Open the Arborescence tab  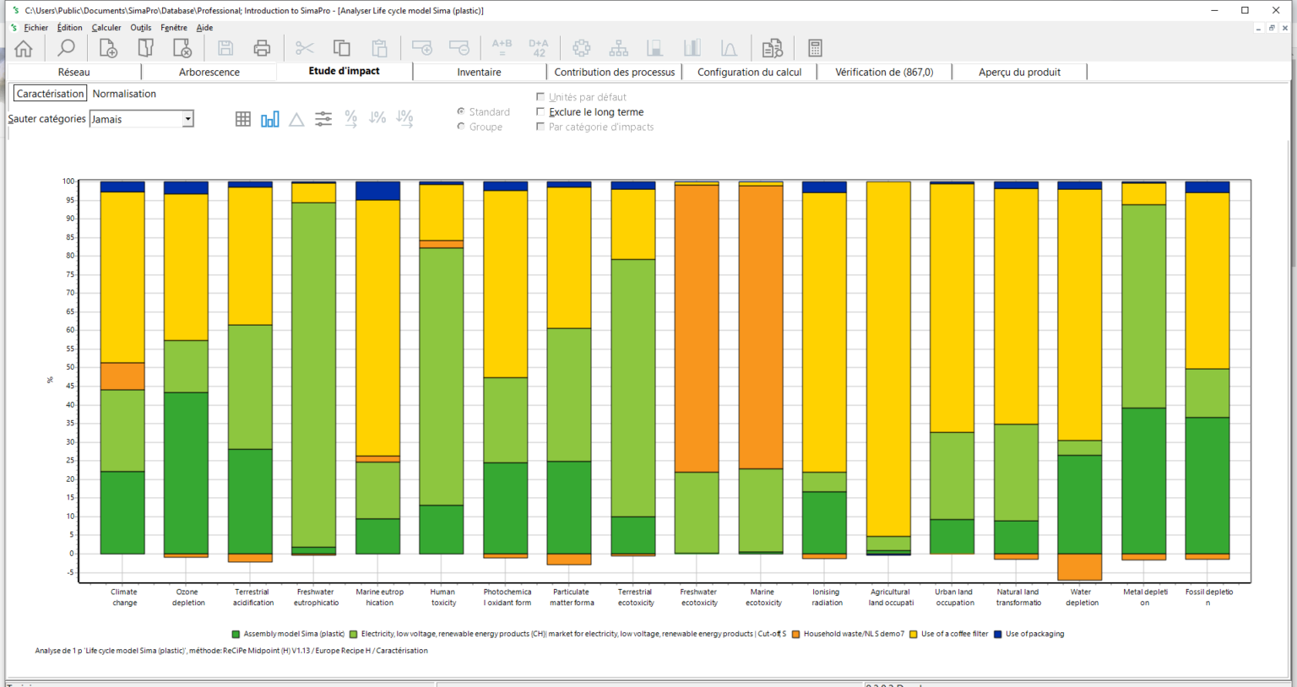click(209, 72)
